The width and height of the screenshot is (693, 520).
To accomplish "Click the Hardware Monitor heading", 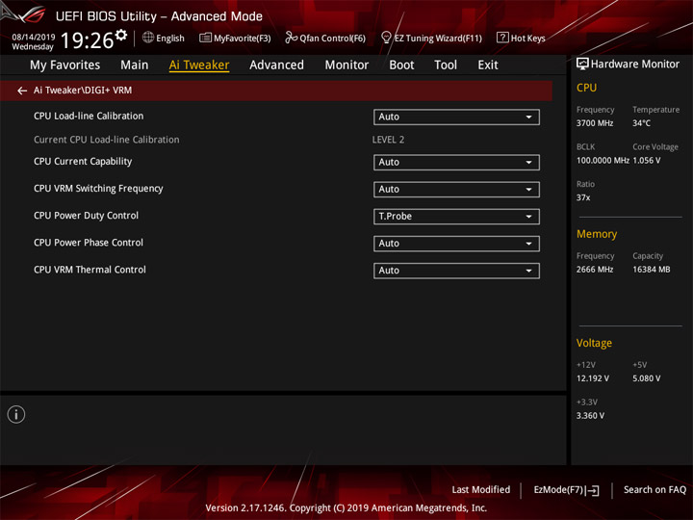I will [635, 65].
